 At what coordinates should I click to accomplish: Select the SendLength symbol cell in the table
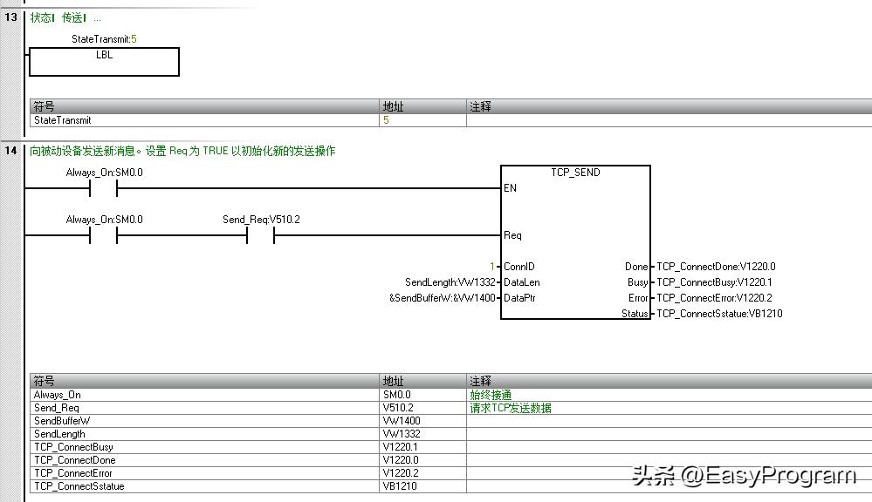click(204, 434)
